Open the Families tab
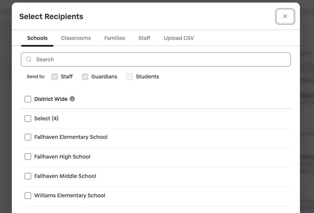314x213 pixels. coord(115,38)
